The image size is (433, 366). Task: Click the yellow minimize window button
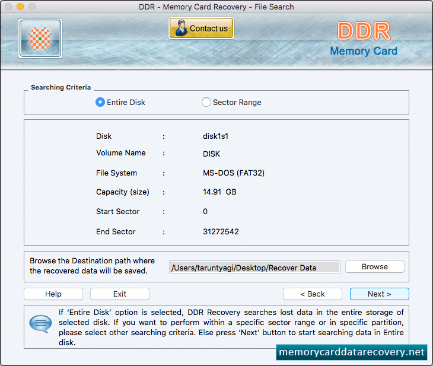click(20, 7)
